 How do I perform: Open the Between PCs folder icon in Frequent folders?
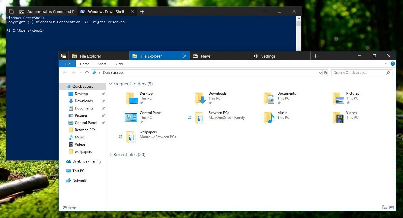coord(200,118)
